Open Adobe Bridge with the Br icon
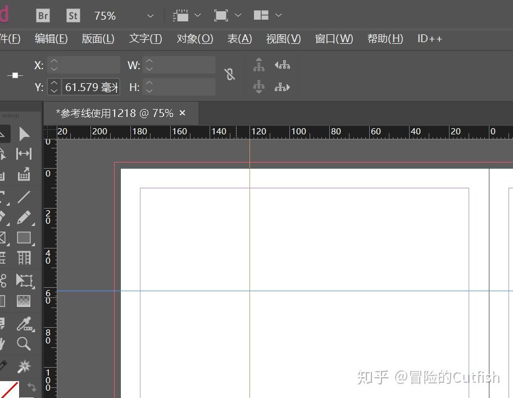This screenshot has height=398, width=513. click(x=42, y=15)
